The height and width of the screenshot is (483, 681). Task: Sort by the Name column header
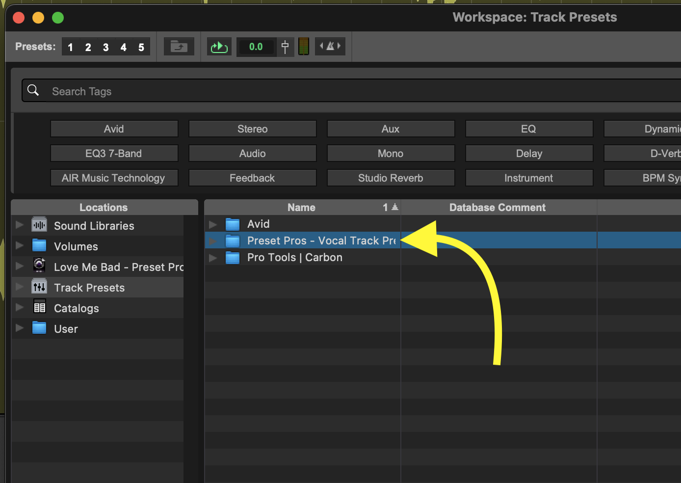(302, 207)
